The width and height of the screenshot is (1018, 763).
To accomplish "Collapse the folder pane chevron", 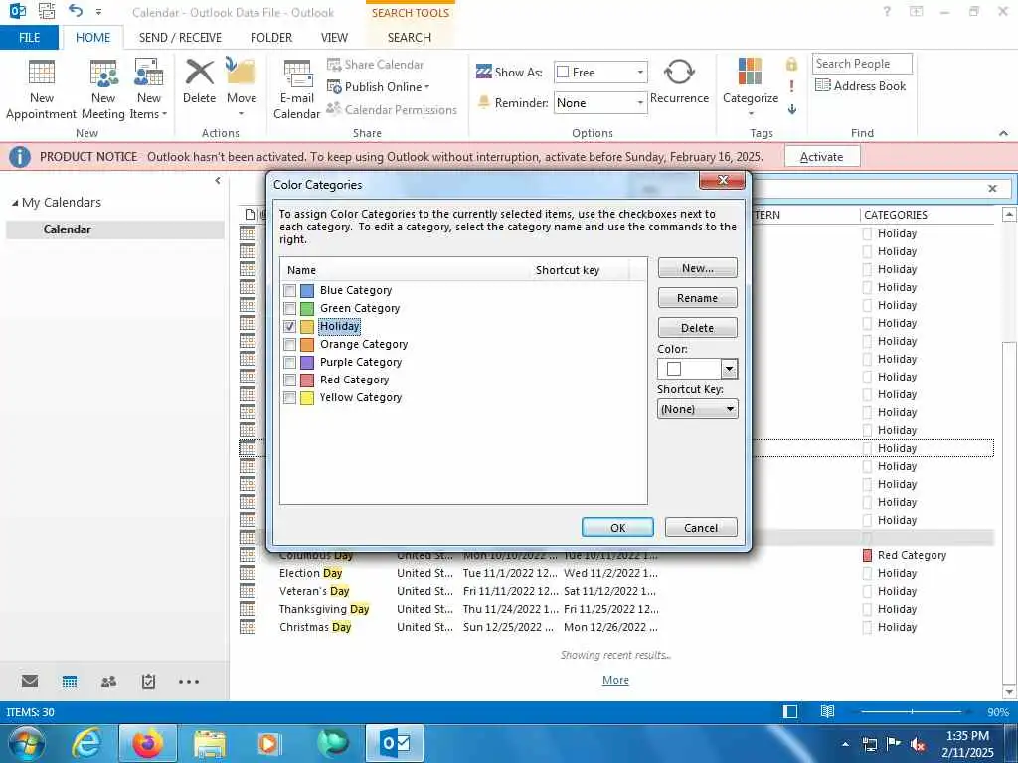I will point(218,181).
